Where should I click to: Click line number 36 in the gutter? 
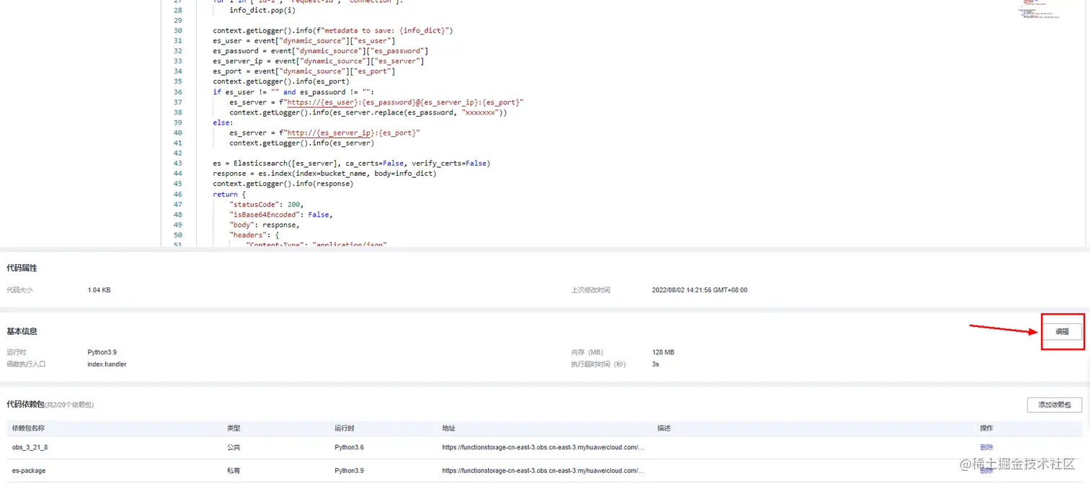pyautogui.click(x=178, y=92)
